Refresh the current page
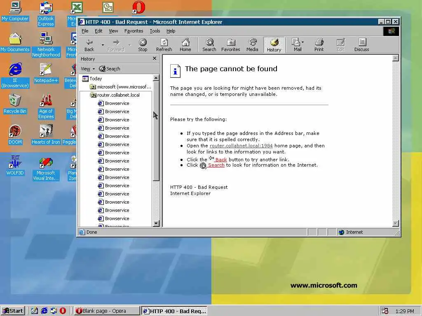The height and width of the screenshot is (316, 422). (164, 45)
